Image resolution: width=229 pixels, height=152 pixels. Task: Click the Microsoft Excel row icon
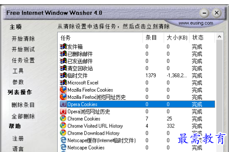point(63,83)
